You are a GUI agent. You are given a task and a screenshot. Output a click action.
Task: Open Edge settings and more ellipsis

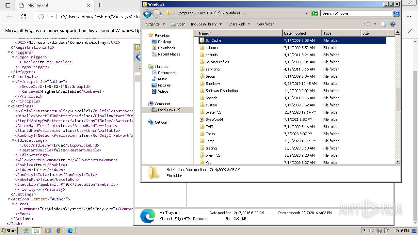point(409,17)
